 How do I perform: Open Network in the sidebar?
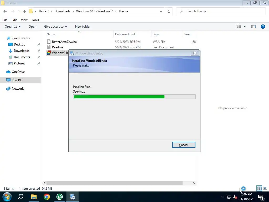18,89
